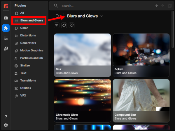Select the Distortions category

[28, 35]
